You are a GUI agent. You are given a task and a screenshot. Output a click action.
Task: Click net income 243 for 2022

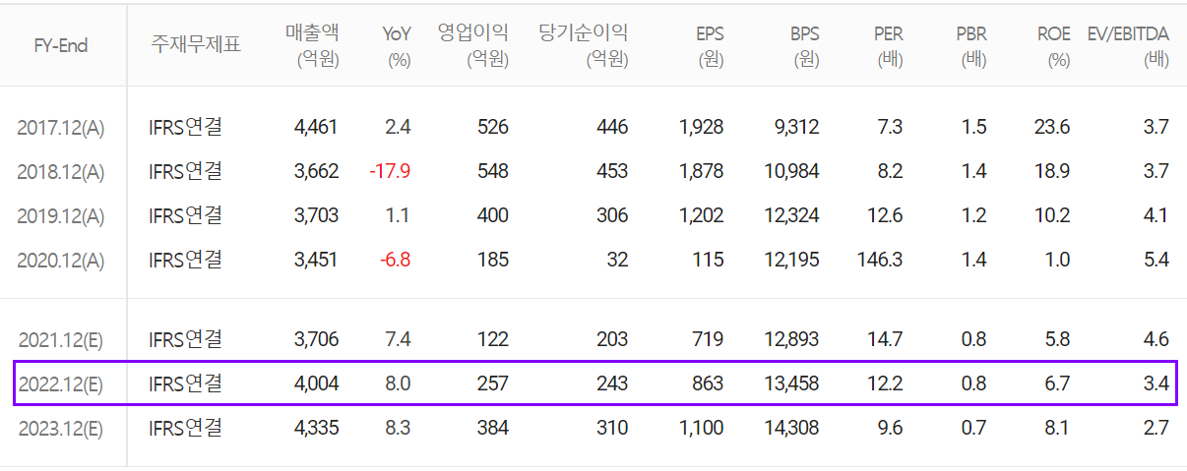[x=611, y=383]
